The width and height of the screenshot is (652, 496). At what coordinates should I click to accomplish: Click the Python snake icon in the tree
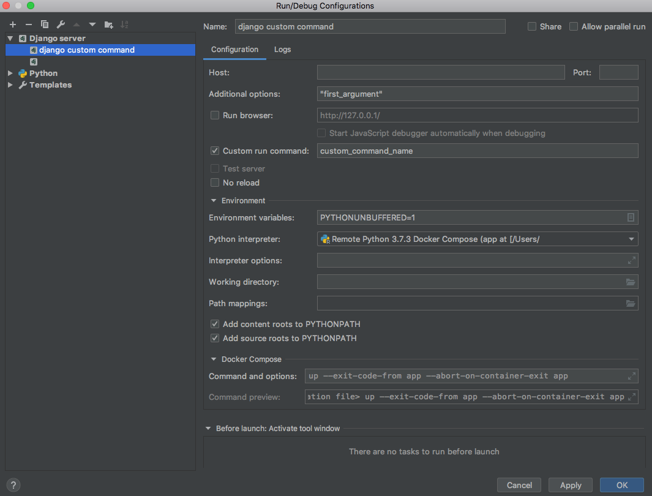pos(23,73)
